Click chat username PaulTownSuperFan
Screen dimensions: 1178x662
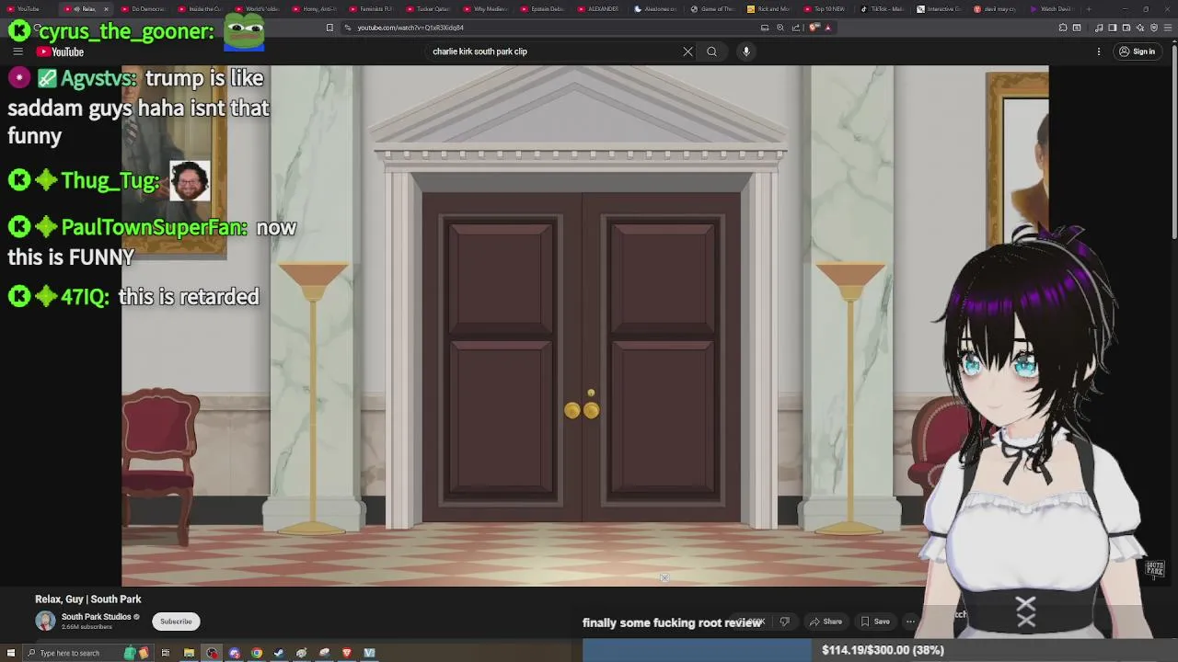[x=154, y=227]
